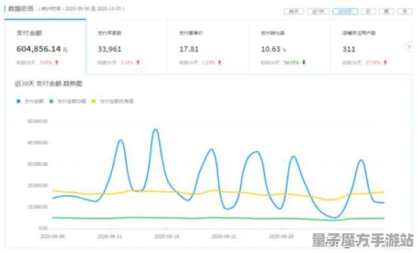Click the 17.81 average order value
This screenshot has width=418, height=253.
(189, 49)
